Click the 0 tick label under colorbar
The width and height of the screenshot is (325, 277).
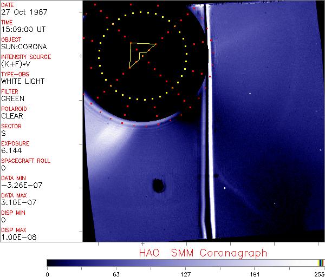[x=48, y=274]
